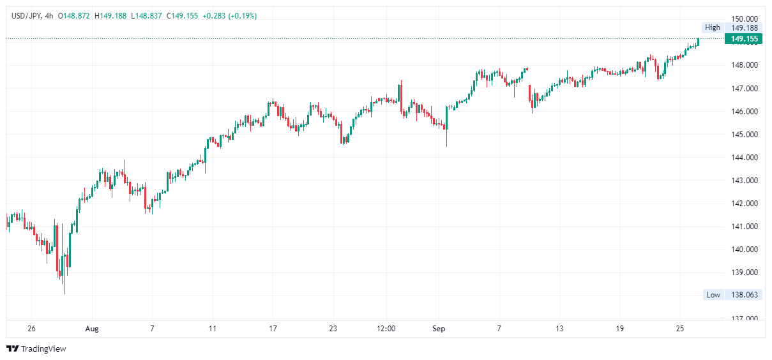Click the low value L148.837 in legend
The width and height of the screenshot is (772, 360).
146,16
